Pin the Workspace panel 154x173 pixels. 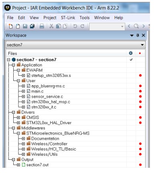coord(138,35)
